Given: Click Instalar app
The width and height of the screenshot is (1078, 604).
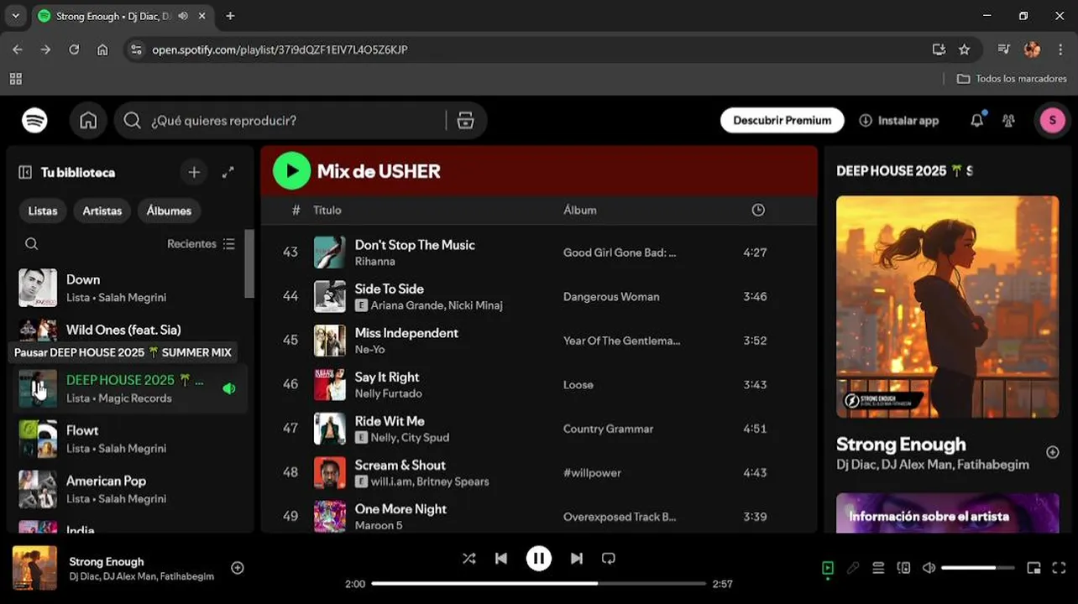Looking at the screenshot, I should pyautogui.click(x=898, y=121).
